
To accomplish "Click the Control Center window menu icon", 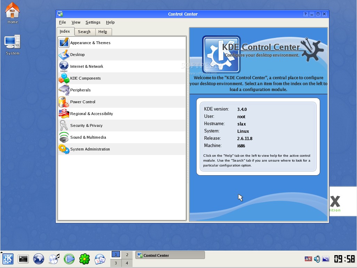I will 60,14.
